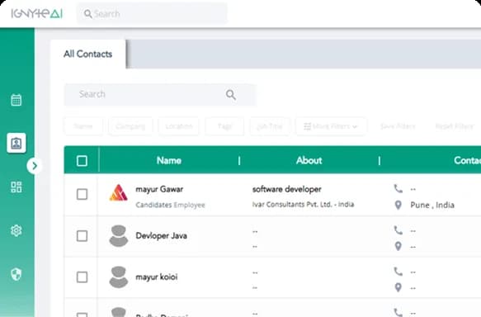Image resolution: width=481 pixels, height=317 pixels.
Task: Tick the checkbox for mayur Gawar
Action: pyautogui.click(x=82, y=194)
